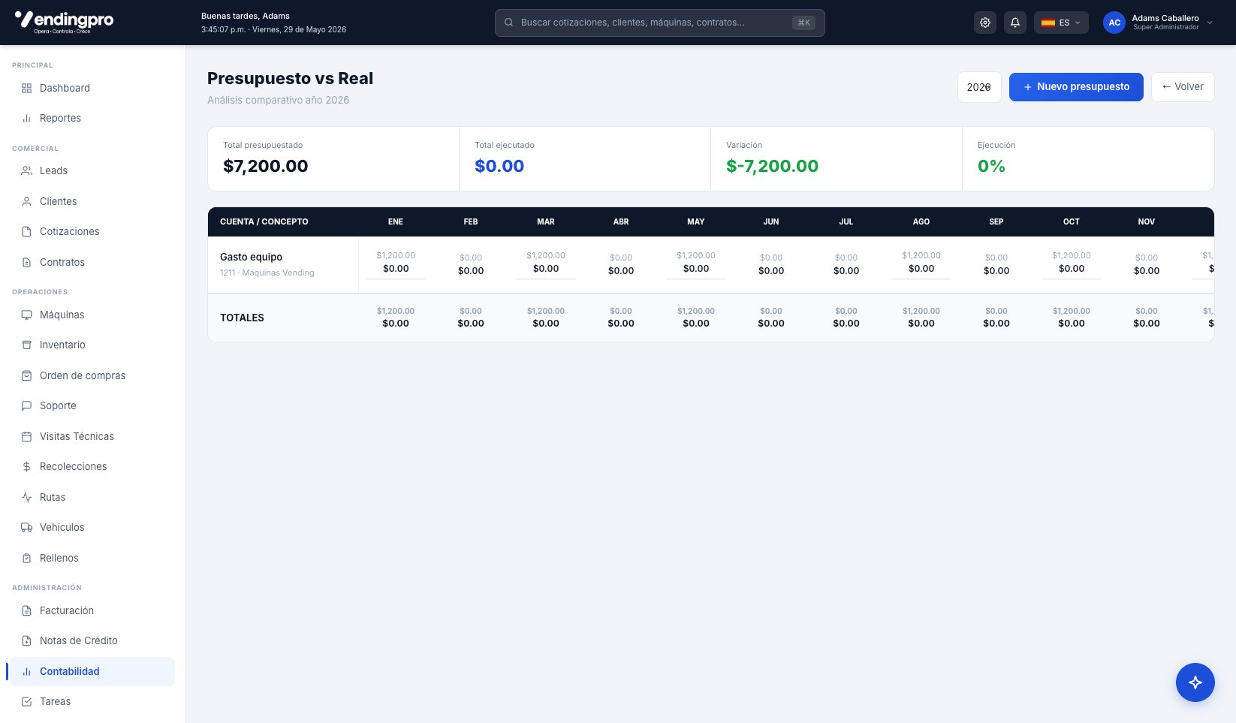The image size is (1236, 723).
Task: Click the Nuevo presupuesto button
Action: [x=1076, y=87]
